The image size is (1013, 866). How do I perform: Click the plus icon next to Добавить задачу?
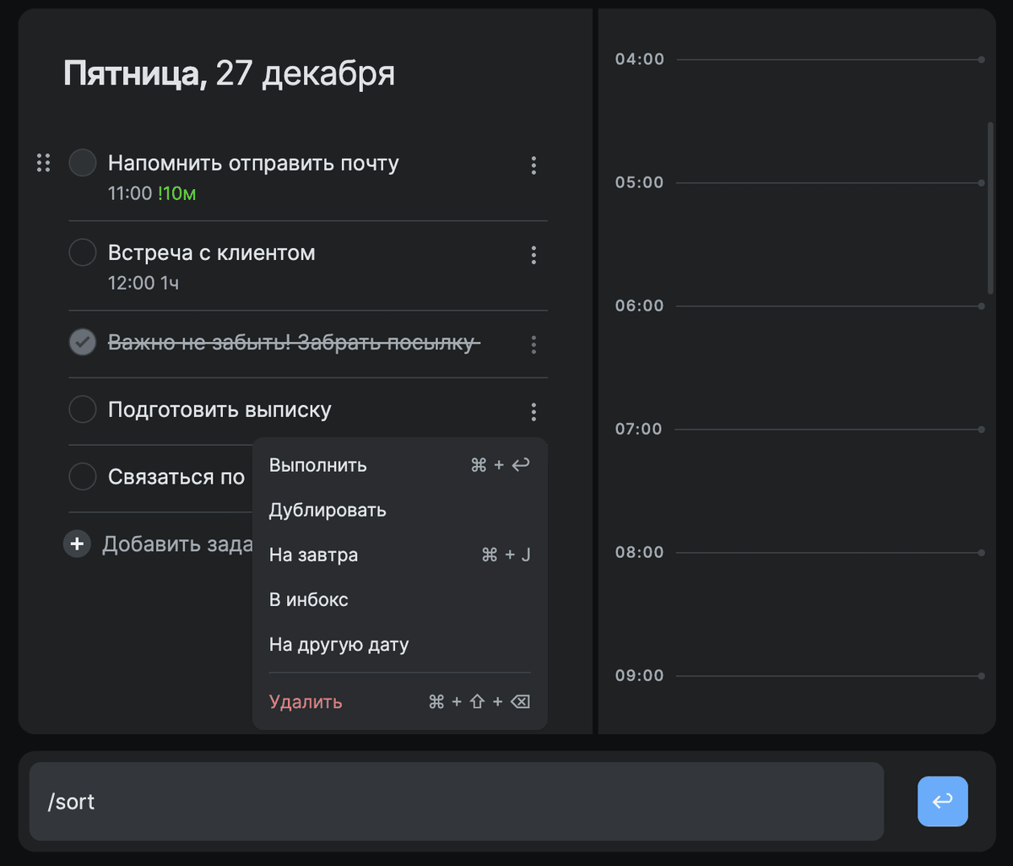77,544
